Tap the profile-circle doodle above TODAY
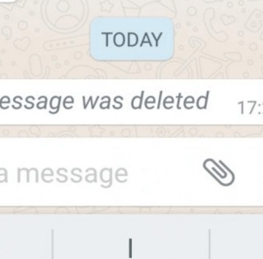Viewport: 263px width, 259px height. pyautogui.click(x=65, y=14)
